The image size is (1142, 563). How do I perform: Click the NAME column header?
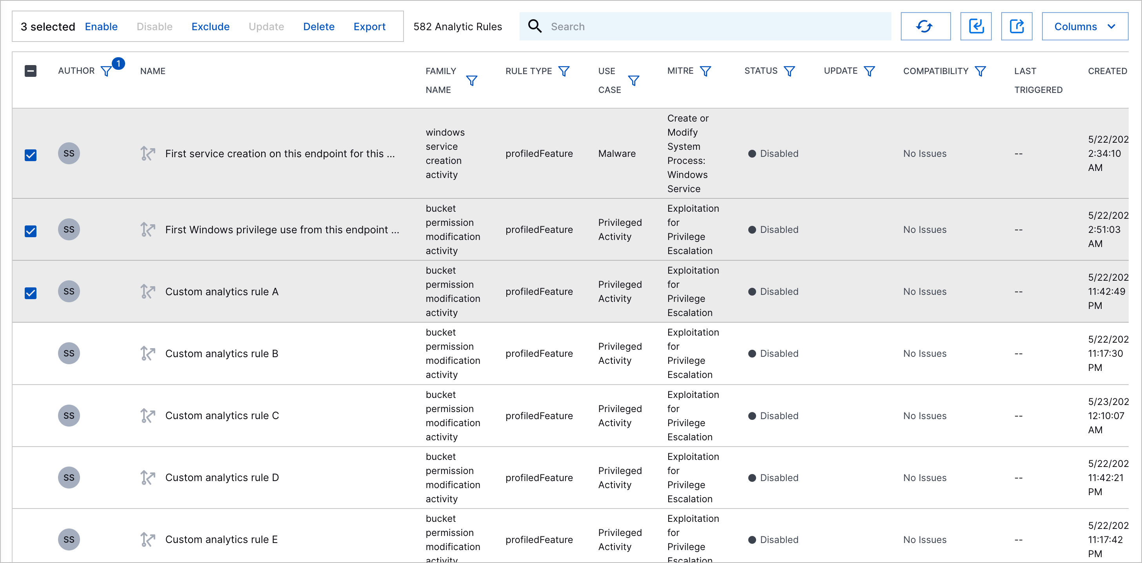pos(153,71)
